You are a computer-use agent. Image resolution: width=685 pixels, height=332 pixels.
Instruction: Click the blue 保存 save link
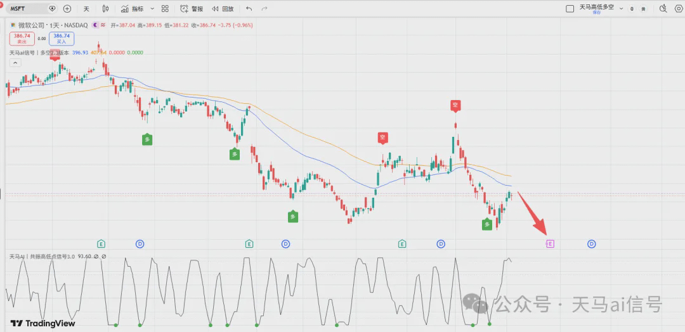click(596, 13)
